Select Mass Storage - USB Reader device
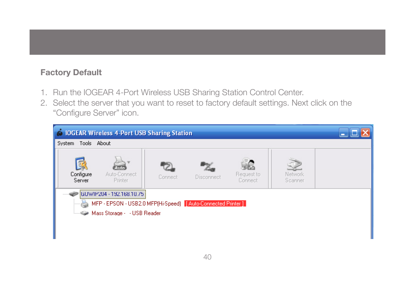The height and width of the screenshot is (289, 415). point(126,213)
